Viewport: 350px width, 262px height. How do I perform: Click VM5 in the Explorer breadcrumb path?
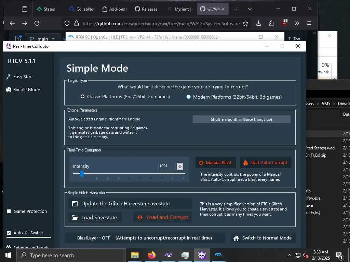326,104
